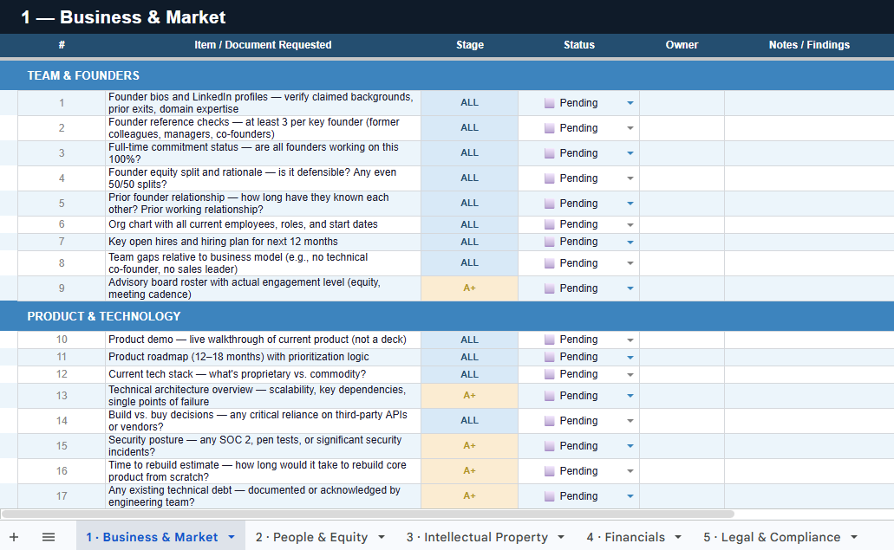Open status dropdown for row 11 Product roadmap
Viewport: 894px width, 550px height.
(x=630, y=357)
